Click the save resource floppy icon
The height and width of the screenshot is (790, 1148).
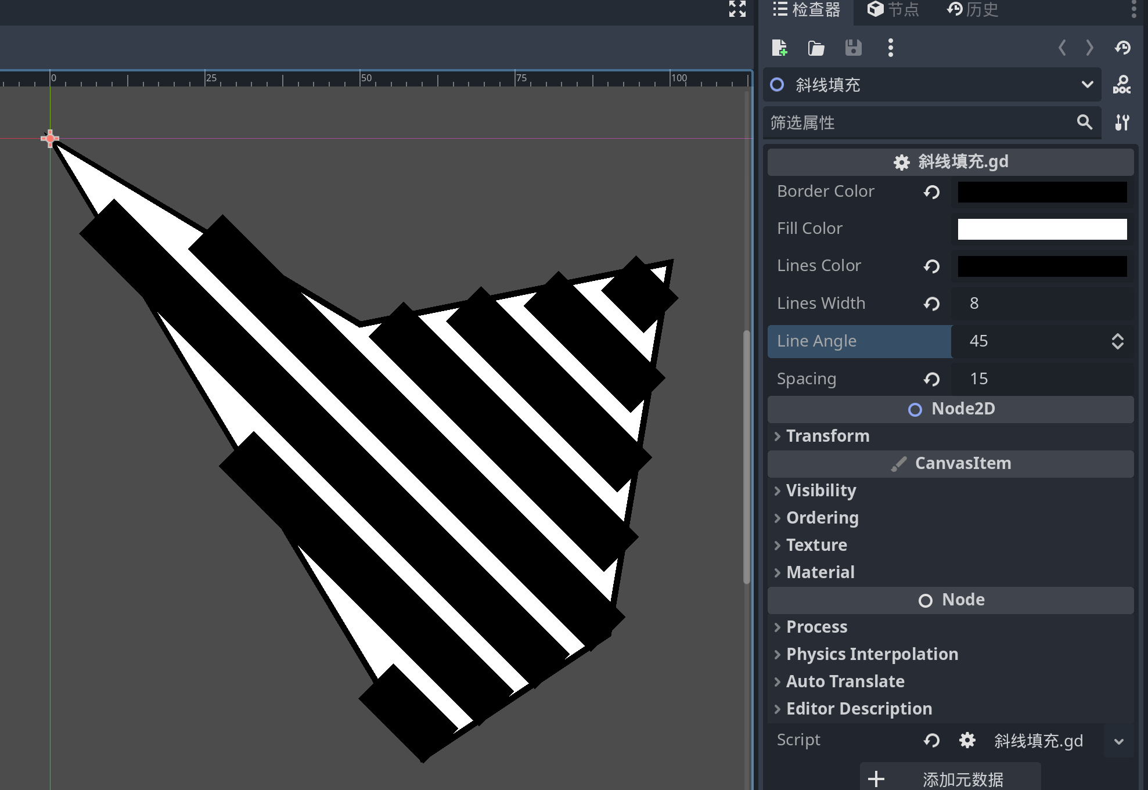853,48
